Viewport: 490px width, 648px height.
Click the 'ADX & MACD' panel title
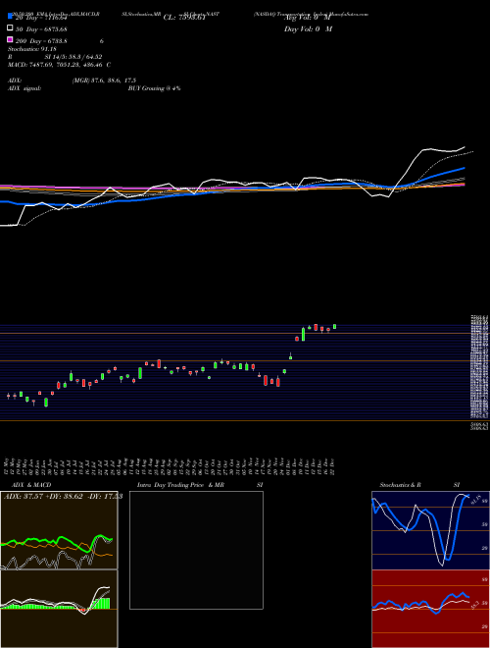pos(31,485)
